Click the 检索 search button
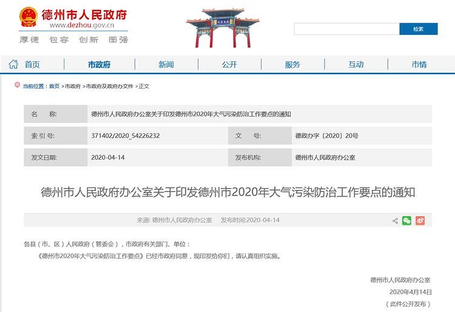The image size is (455, 312). click(x=418, y=29)
